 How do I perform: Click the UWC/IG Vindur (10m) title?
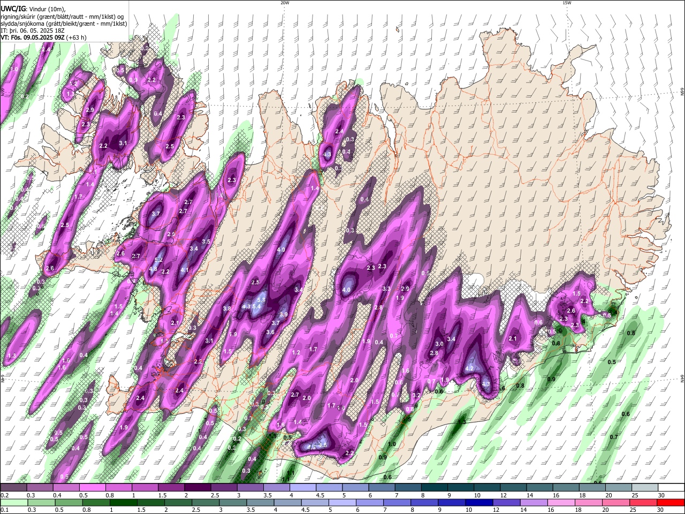click(x=33, y=9)
